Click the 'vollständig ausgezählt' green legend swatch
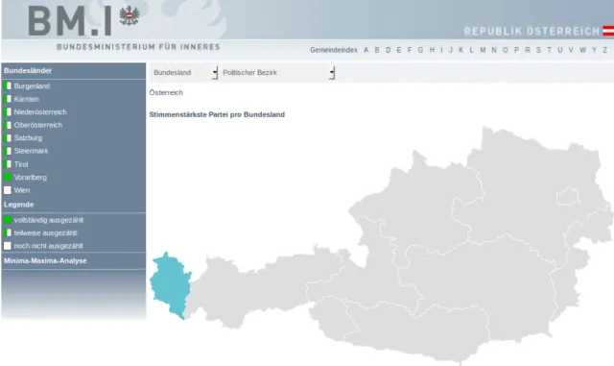This screenshot has width=614, height=366. pos(8,220)
